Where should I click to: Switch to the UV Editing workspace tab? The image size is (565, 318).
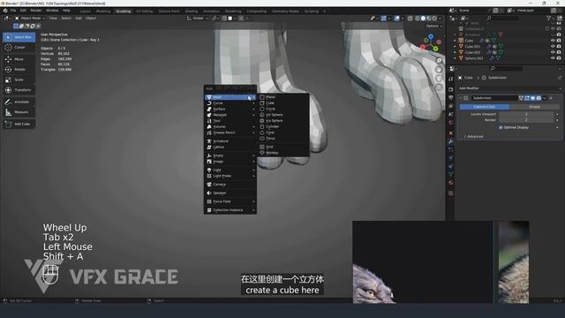pyautogui.click(x=145, y=11)
